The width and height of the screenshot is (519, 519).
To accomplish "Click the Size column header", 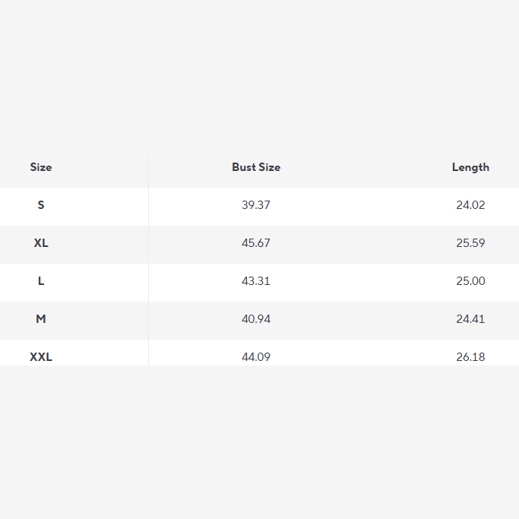I will (41, 167).
